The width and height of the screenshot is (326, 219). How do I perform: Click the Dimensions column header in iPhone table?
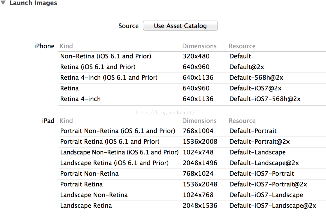tap(199, 46)
